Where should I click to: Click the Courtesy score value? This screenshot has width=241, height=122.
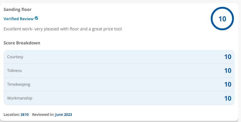(228, 57)
